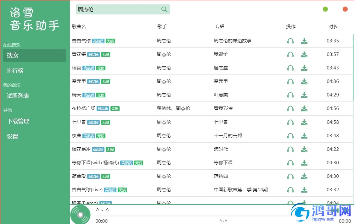Open the 搜索 sidebar page
Image resolution: width=354 pixels, height=224 pixels.
[35, 55]
